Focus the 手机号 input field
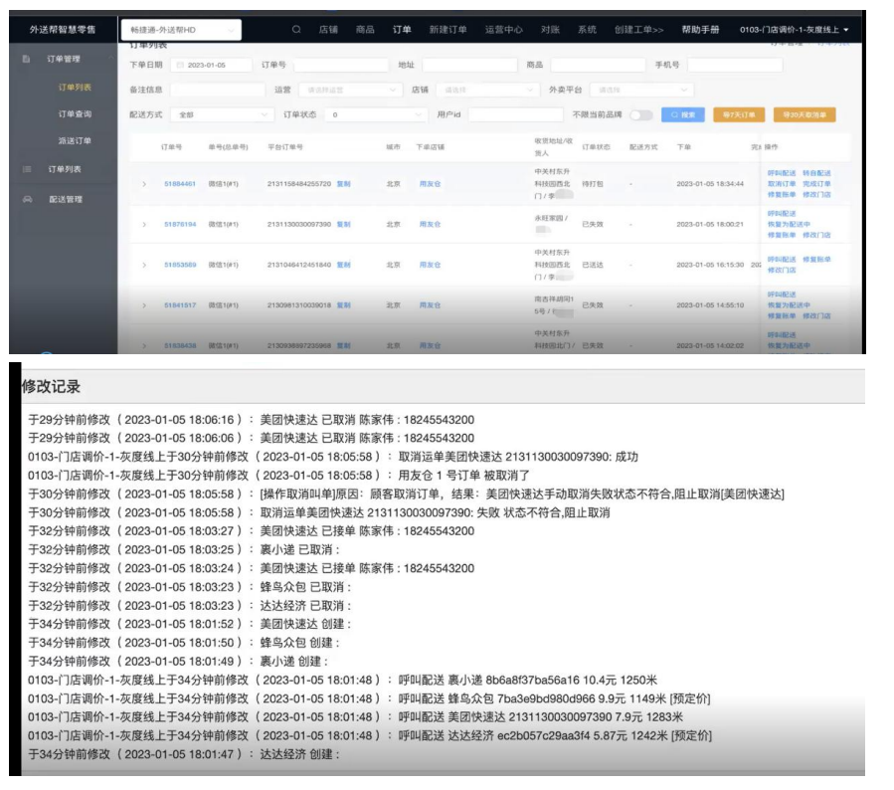 (735, 65)
